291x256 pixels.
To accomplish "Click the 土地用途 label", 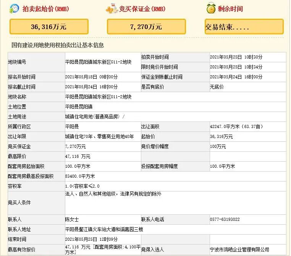I will 17,117.
